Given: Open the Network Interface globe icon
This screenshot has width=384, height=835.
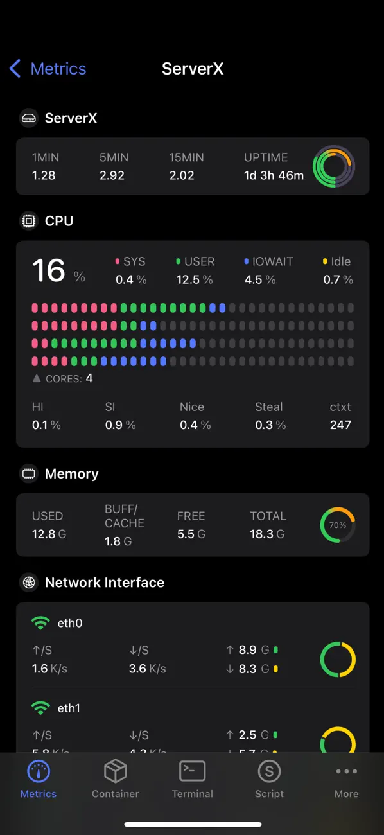Looking at the screenshot, I should coord(28,582).
